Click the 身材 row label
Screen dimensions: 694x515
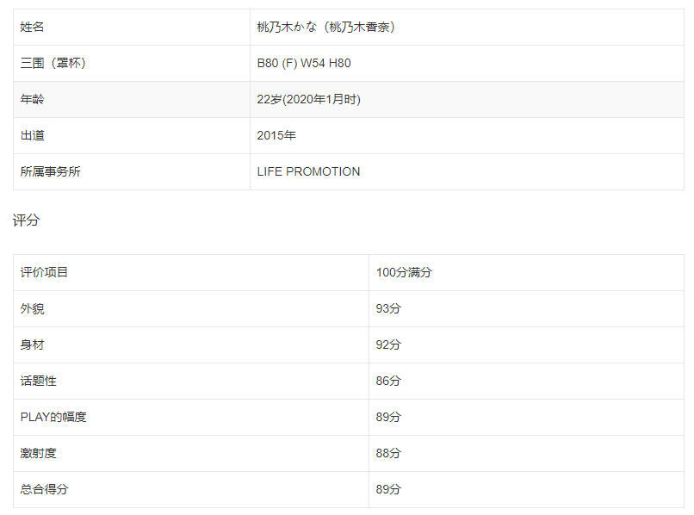pyautogui.click(x=33, y=344)
